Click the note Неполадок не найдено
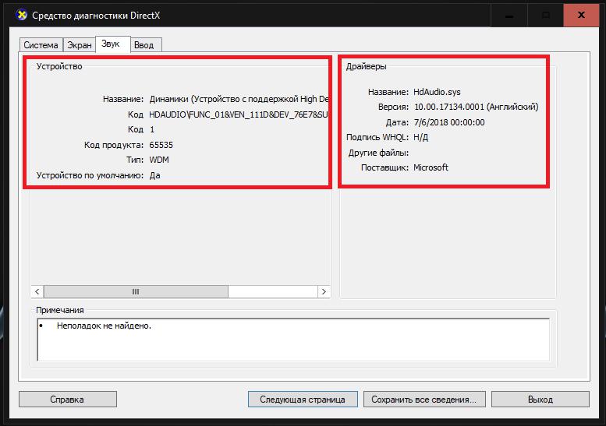Image resolution: width=606 pixels, height=426 pixels. 104,326
